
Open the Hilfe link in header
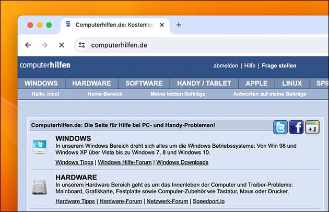coord(250,66)
